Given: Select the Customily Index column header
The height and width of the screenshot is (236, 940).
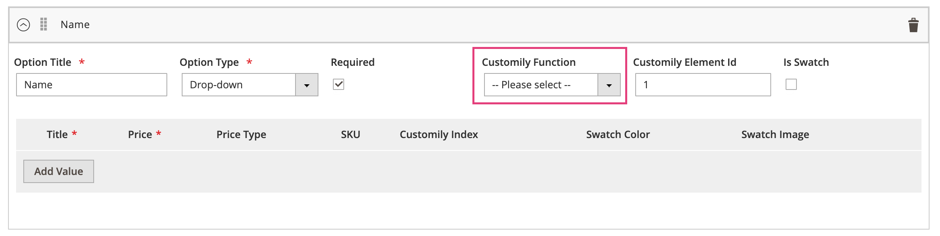Looking at the screenshot, I should pos(439,134).
